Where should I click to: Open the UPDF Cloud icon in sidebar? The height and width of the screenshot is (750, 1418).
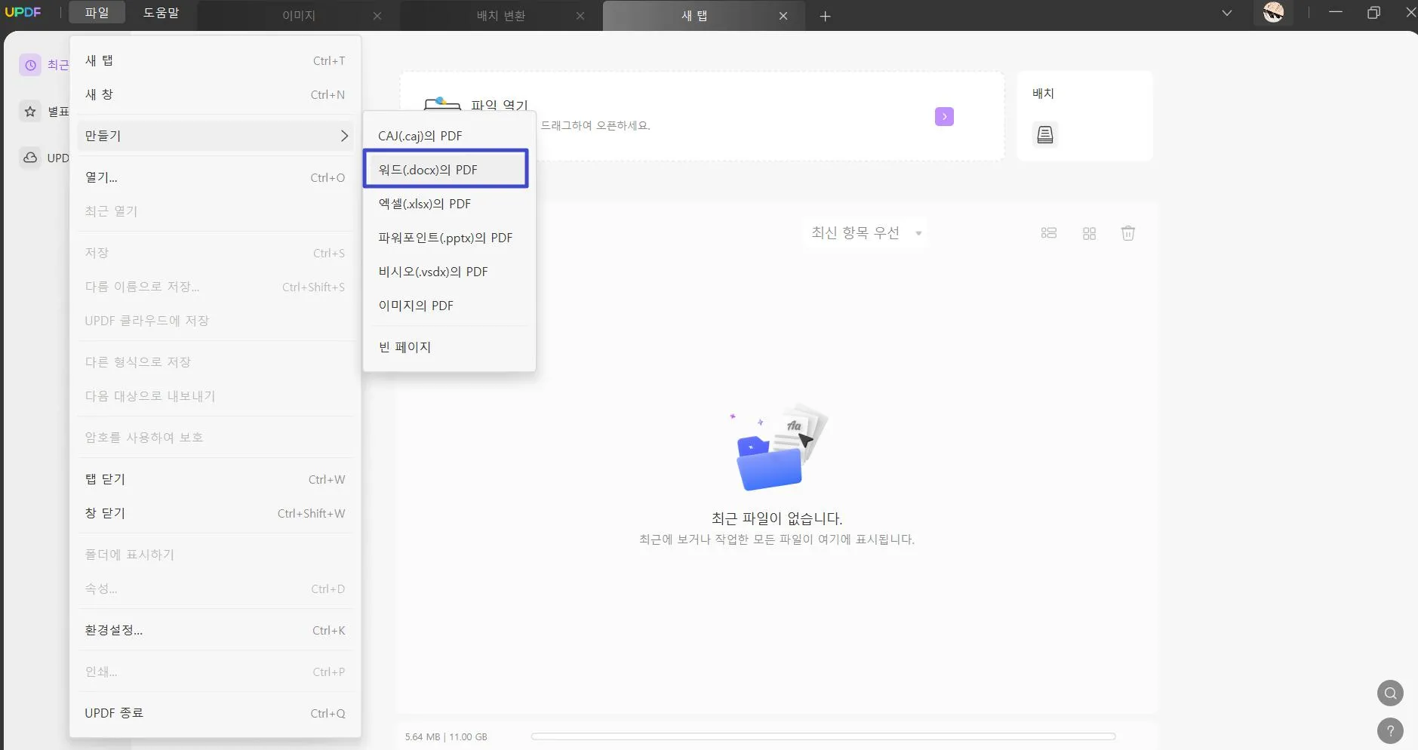click(x=30, y=158)
